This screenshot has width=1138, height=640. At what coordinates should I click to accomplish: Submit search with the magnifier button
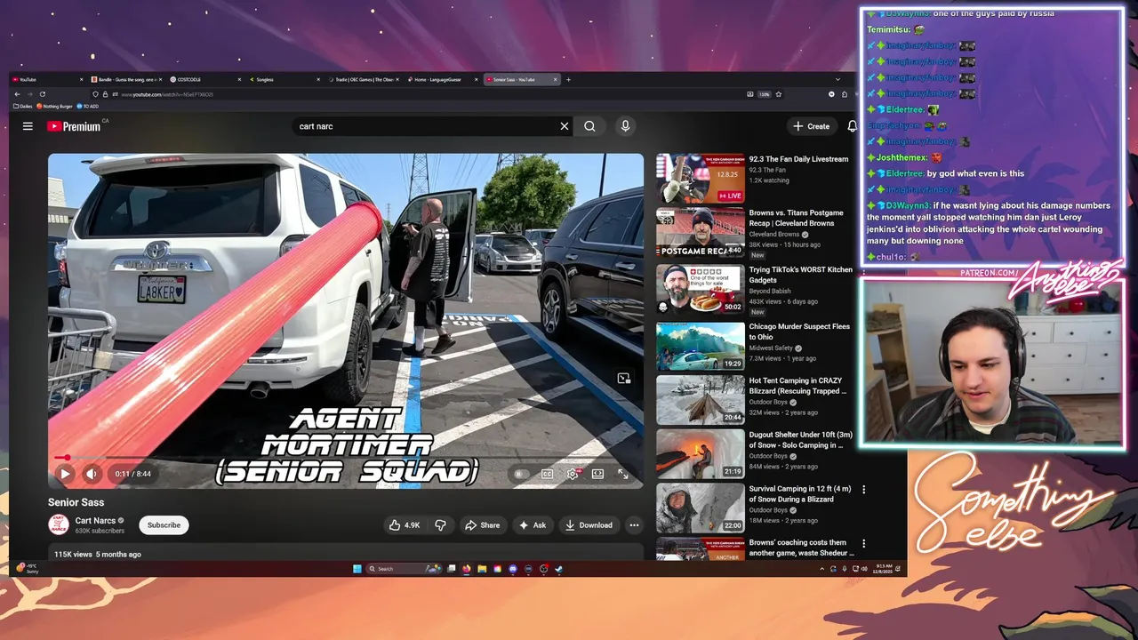coord(589,126)
